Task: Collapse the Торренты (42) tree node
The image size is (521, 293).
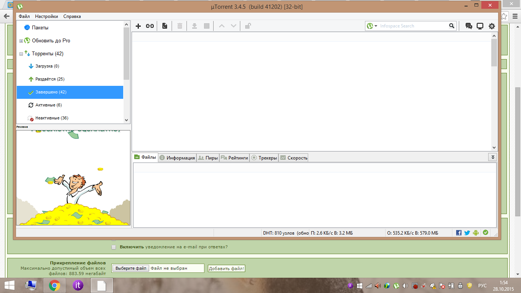Action: tap(21, 54)
